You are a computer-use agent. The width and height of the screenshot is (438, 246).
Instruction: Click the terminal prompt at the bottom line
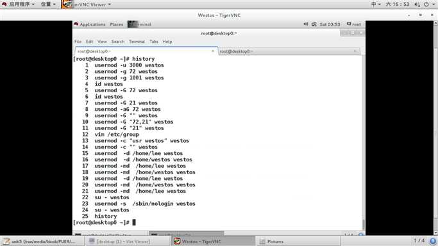[104, 222]
